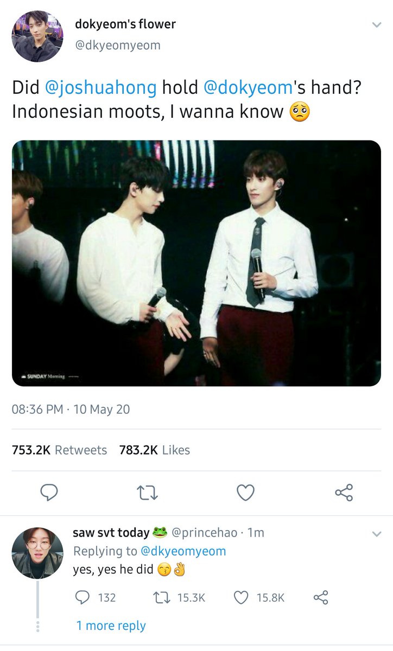View the 753.2K Retweets list

coord(59,450)
